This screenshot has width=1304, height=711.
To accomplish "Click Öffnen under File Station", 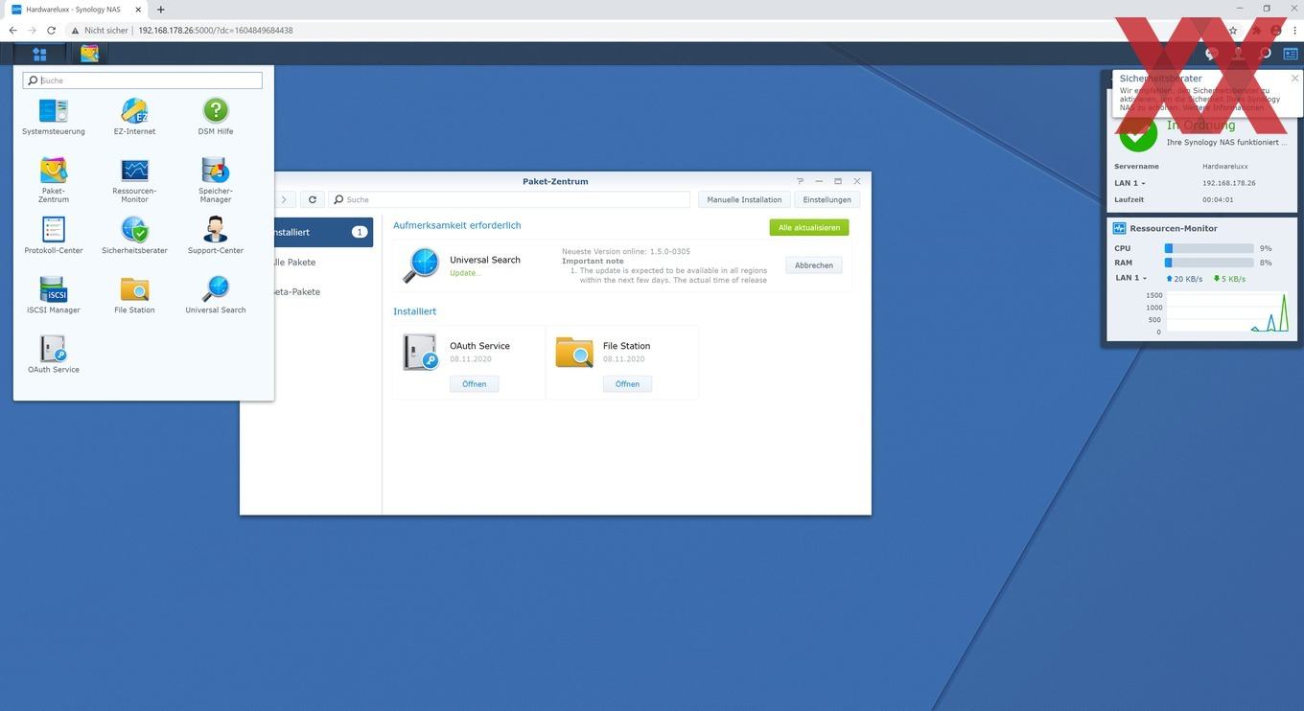I will point(627,383).
